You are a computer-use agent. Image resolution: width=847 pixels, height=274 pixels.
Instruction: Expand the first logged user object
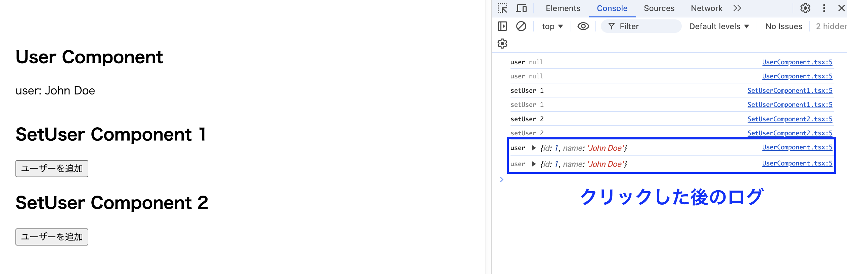point(534,148)
